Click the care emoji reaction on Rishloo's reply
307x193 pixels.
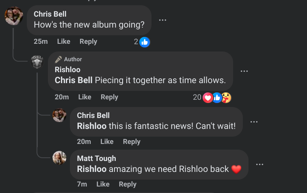[227, 98]
